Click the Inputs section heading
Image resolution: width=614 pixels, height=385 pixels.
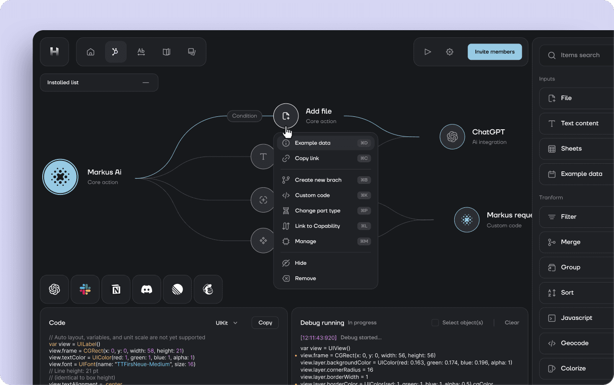(547, 79)
